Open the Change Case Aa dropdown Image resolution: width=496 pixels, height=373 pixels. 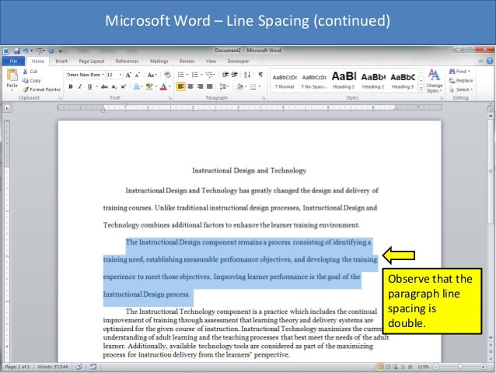click(152, 75)
